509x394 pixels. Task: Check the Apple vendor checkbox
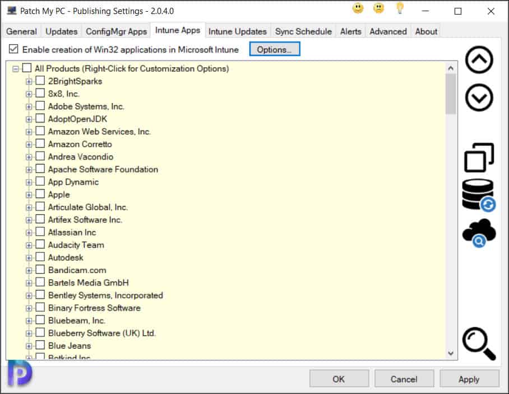pos(40,194)
